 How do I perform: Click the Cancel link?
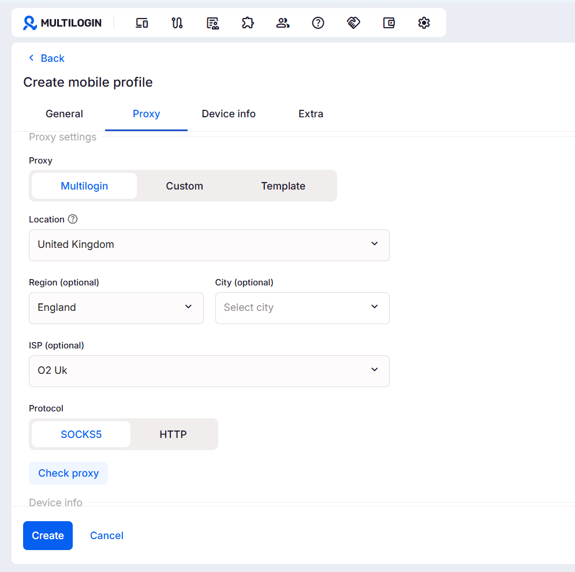tap(107, 535)
